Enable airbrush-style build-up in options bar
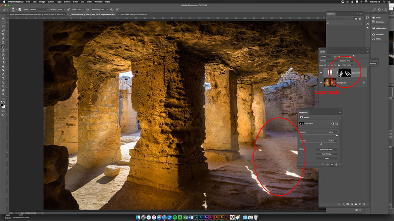The image size is (394, 221). [88, 9]
